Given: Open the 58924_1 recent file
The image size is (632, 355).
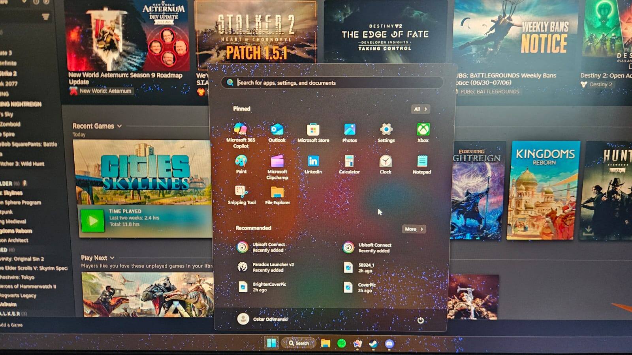Looking at the screenshot, I should pyautogui.click(x=359, y=268).
